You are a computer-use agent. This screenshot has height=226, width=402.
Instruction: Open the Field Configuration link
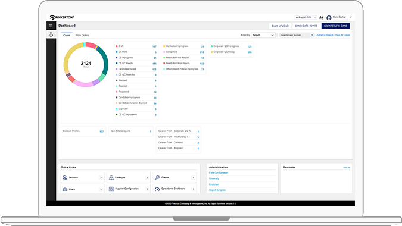[219, 172]
